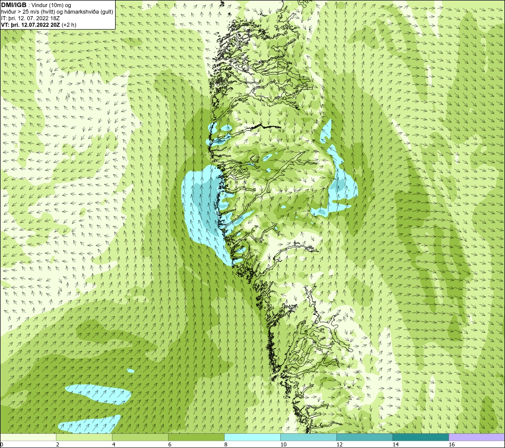Click the legend scale label '12'
This screenshot has height=448, width=505.
[x=339, y=445]
